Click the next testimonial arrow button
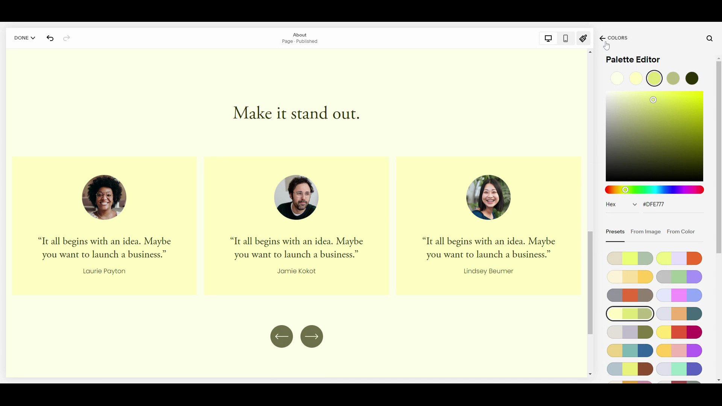 (x=312, y=336)
